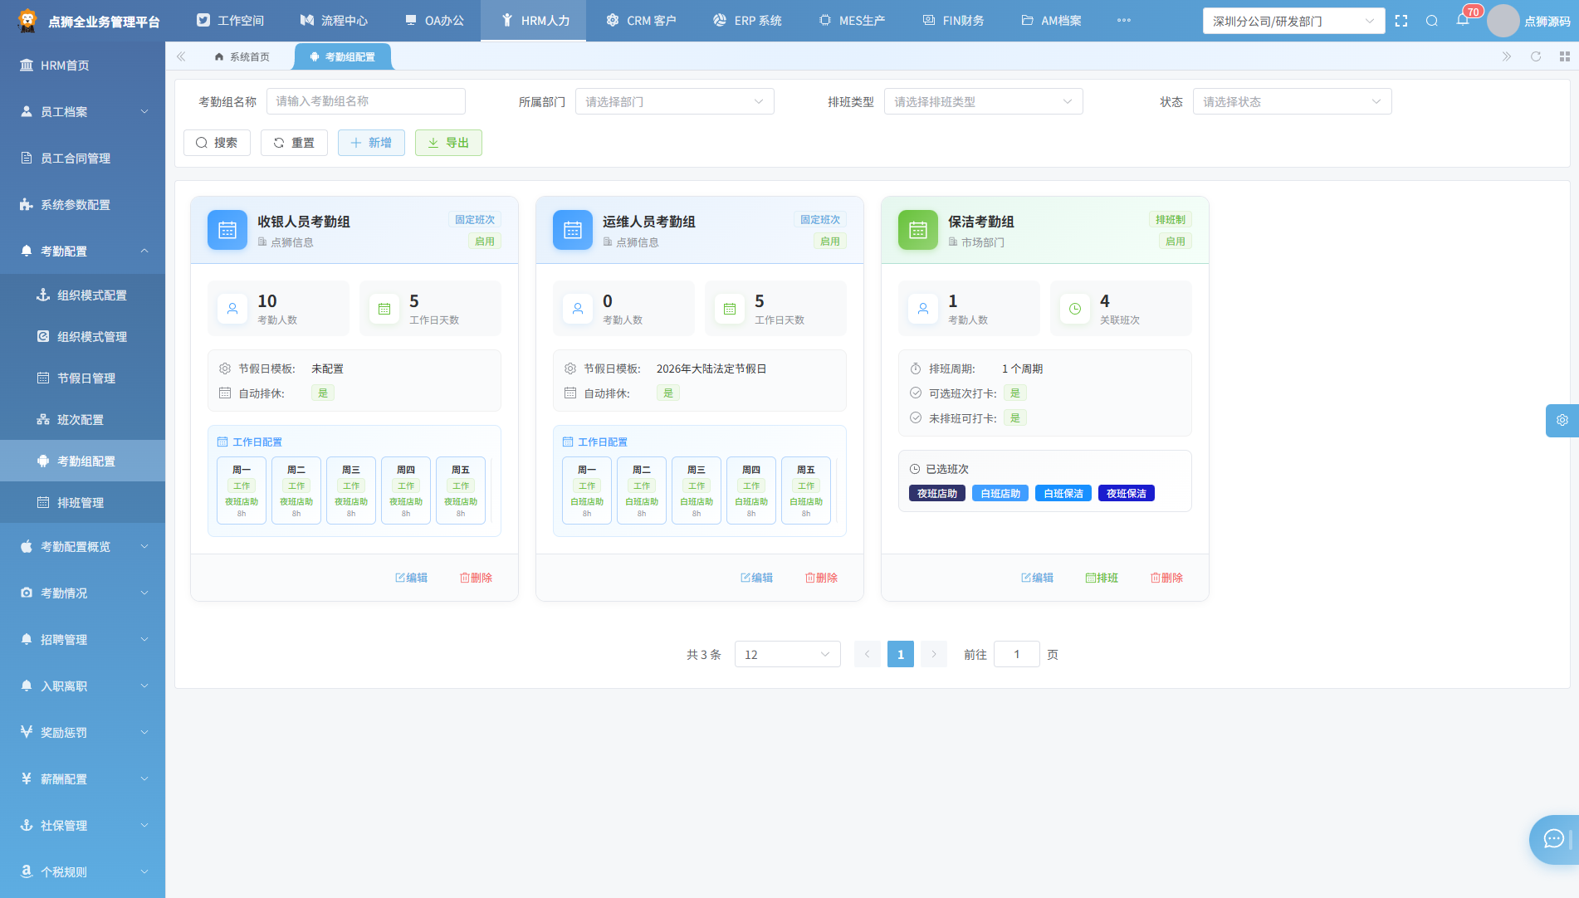The height and width of the screenshot is (898, 1579).
Task: Open page size dropdown showing 12
Action: [787, 654]
